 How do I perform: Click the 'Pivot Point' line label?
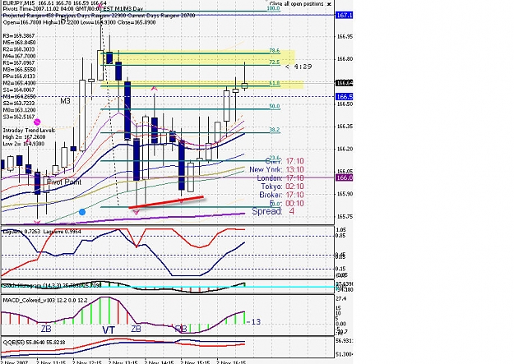coord(64,182)
